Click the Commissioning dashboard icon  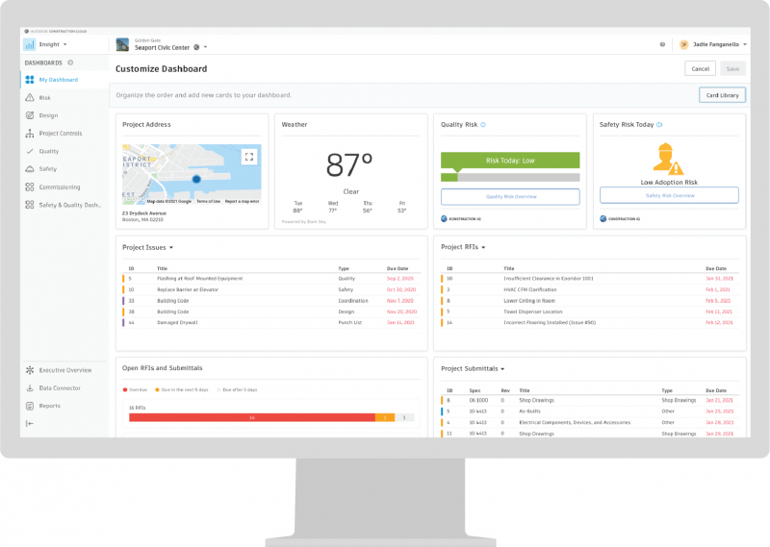coord(30,186)
